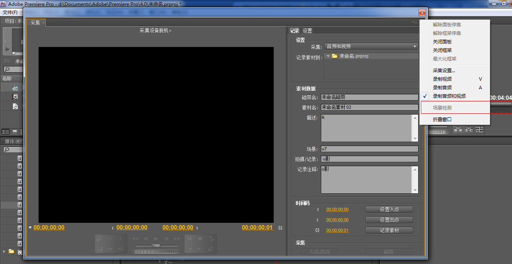Click the record button in capture transport

(x=211, y=239)
